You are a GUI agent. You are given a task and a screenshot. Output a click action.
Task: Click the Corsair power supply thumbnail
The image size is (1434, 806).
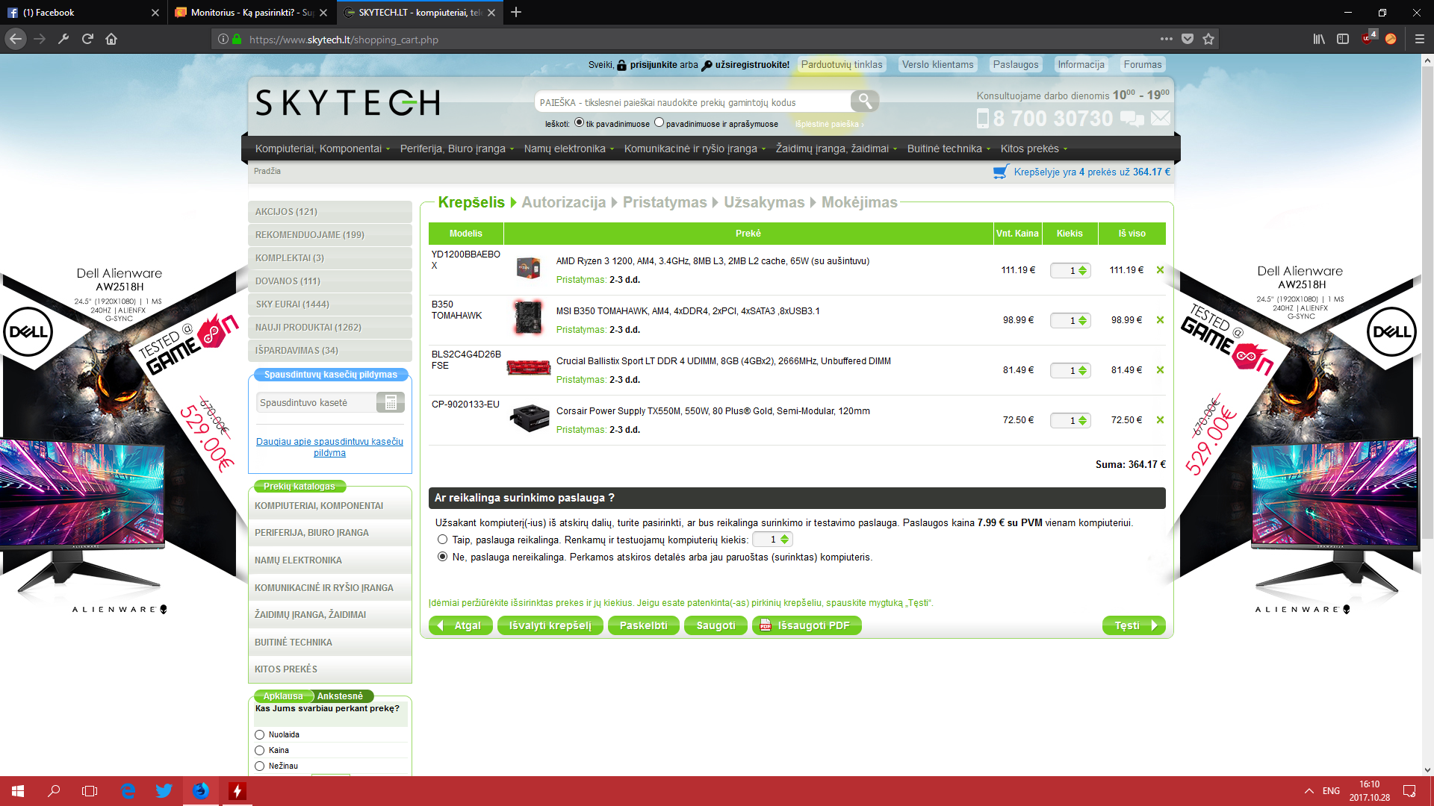[x=530, y=418]
